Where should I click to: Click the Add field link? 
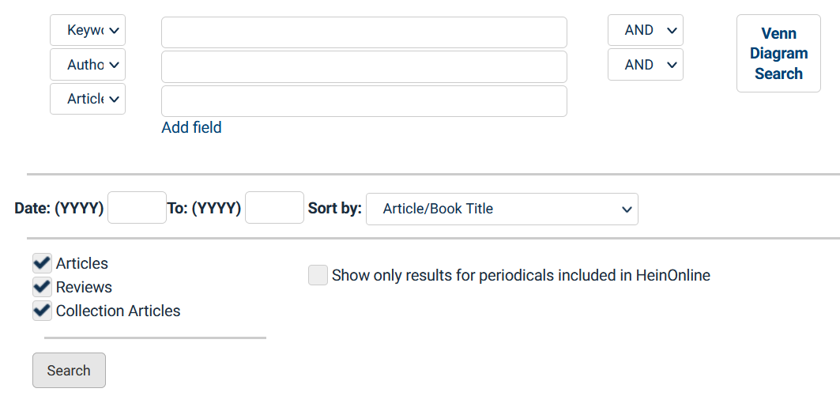[x=191, y=127]
